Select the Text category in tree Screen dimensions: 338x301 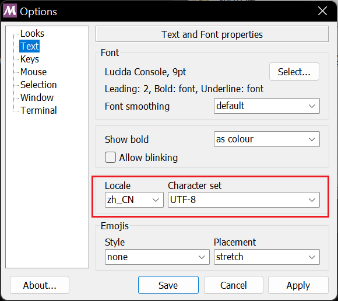point(30,46)
